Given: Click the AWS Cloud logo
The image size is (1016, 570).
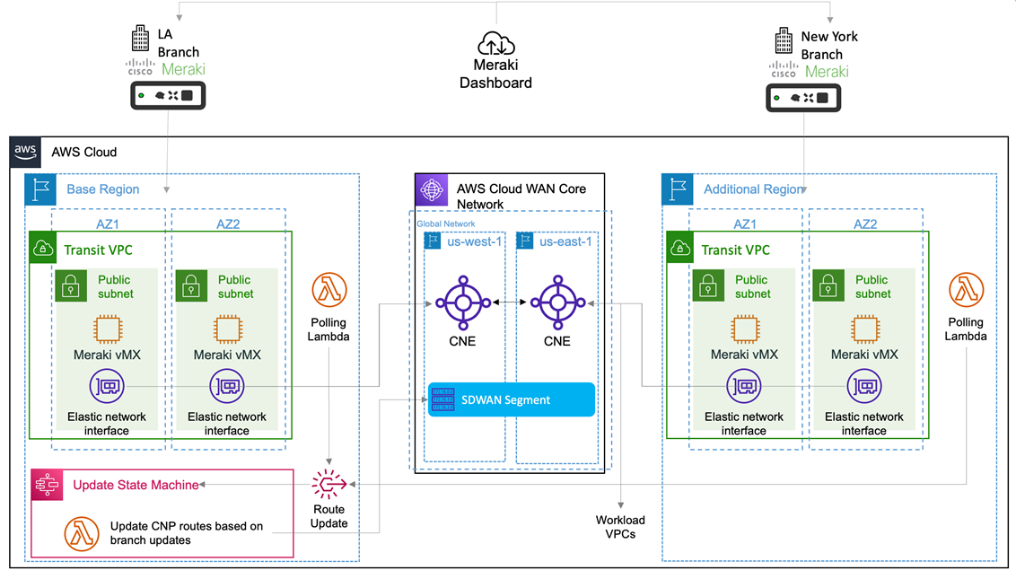Looking at the screenshot, I should [x=25, y=152].
